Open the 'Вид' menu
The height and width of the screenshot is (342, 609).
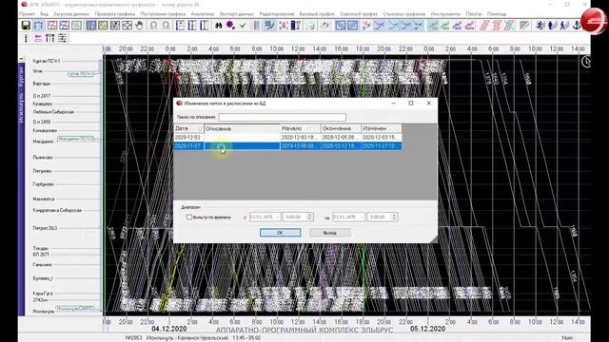(x=45, y=14)
